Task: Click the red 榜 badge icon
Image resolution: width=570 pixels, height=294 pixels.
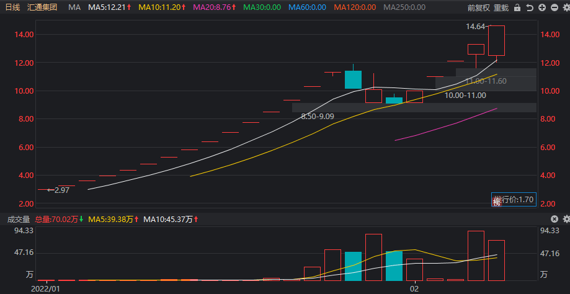Action: pyautogui.click(x=497, y=202)
